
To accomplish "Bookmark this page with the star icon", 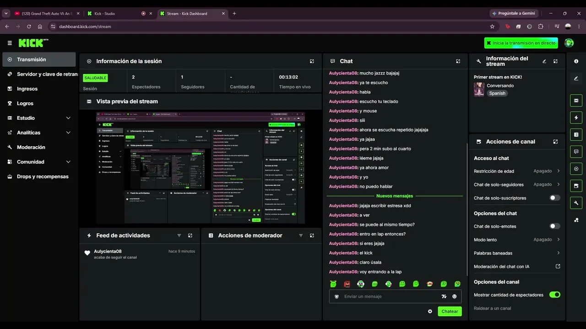I will pyautogui.click(x=492, y=27).
